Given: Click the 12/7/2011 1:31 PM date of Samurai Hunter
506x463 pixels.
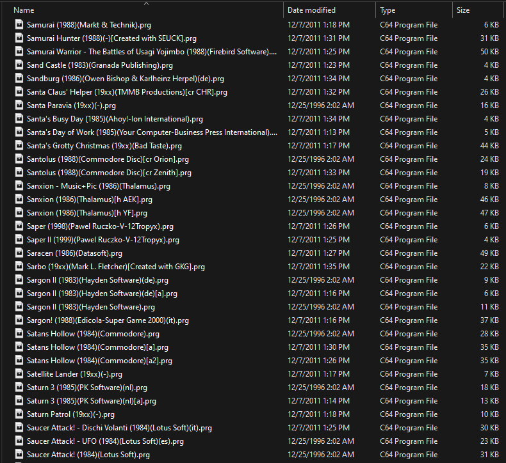Looking at the screenshot, I should pyautogui.click(x=318, y=38).
